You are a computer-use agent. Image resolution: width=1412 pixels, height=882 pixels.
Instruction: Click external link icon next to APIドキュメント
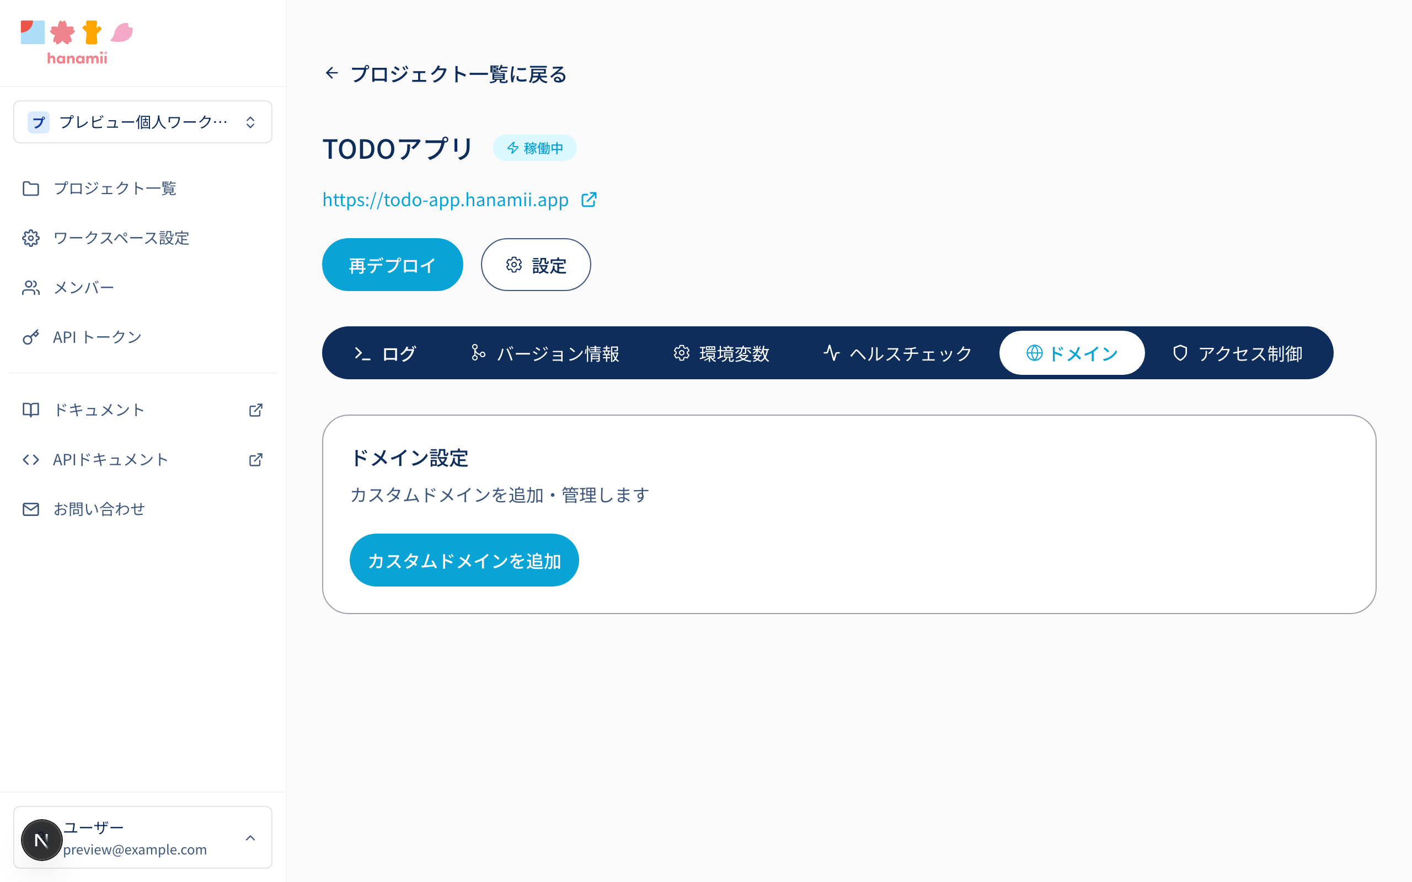tap(255, 460)
